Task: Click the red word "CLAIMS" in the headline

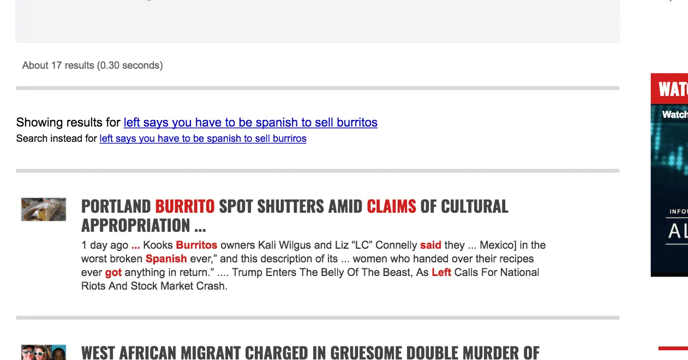Action: coord(391,207)
